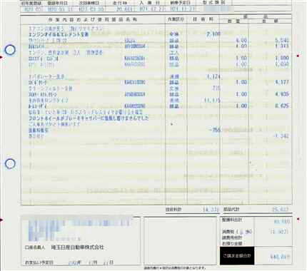
Task: Click the lower blue punch-hole circle
Action: (x=10, y=163)
